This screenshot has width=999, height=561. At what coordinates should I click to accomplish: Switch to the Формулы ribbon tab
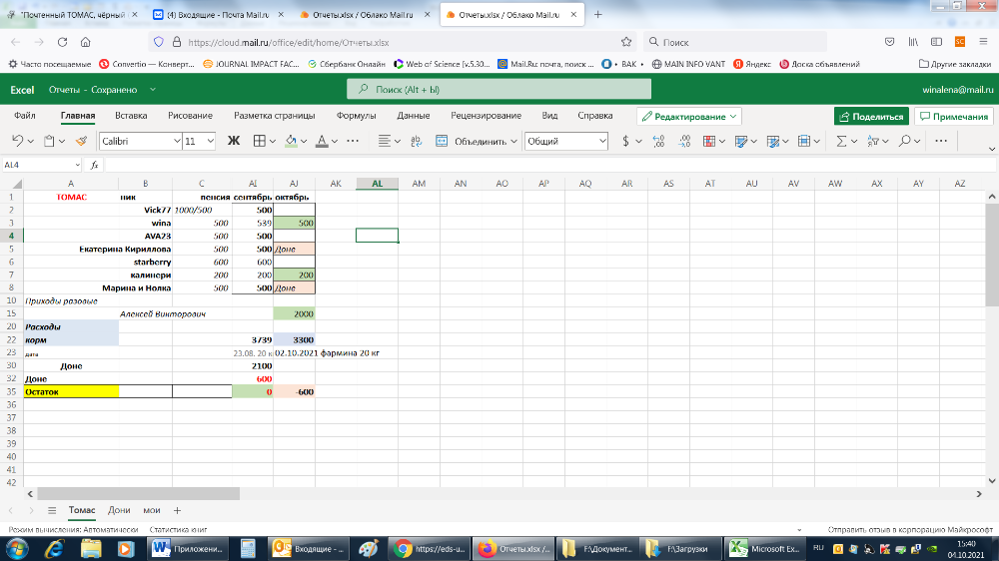pyautogui.click(x=356, y=116)
